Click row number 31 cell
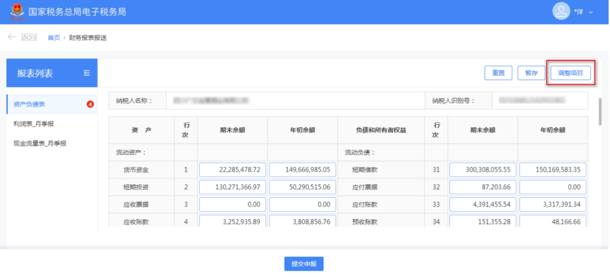This screenshot has height=277, width=610. [x=436, y=170]
